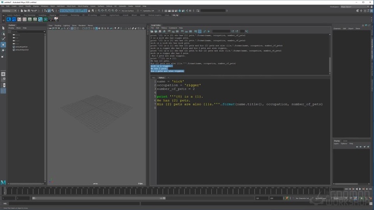Activate the Paint selection tool
The width and height of the screenshot is (374, 210).
pos(4,39)
